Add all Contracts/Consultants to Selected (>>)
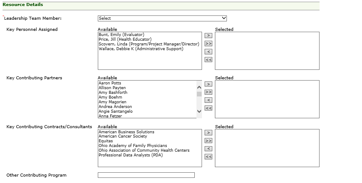This screenshot has width=362, height=183. [208, 141]
